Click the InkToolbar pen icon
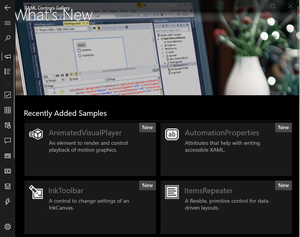This screenshot has height=237, width=300. point(36,192)
